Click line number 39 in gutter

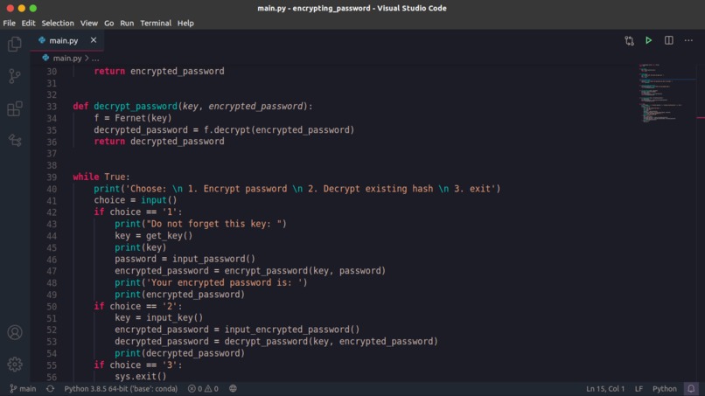[52, 177]
